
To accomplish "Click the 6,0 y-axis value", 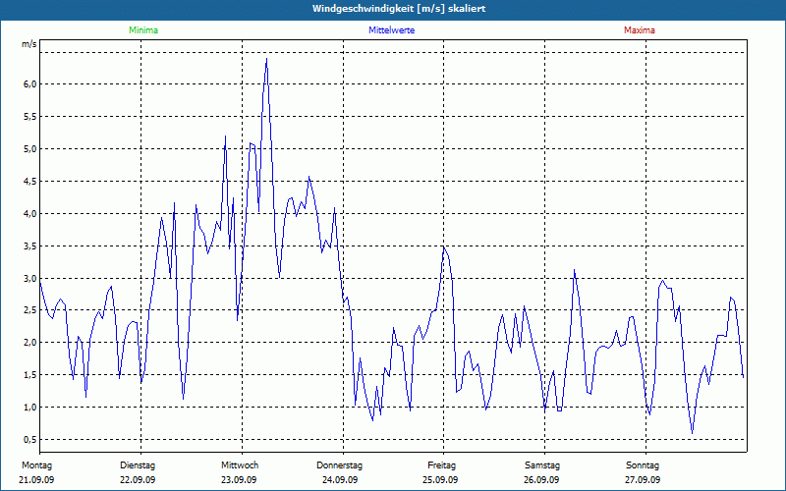I will point(30,84).
